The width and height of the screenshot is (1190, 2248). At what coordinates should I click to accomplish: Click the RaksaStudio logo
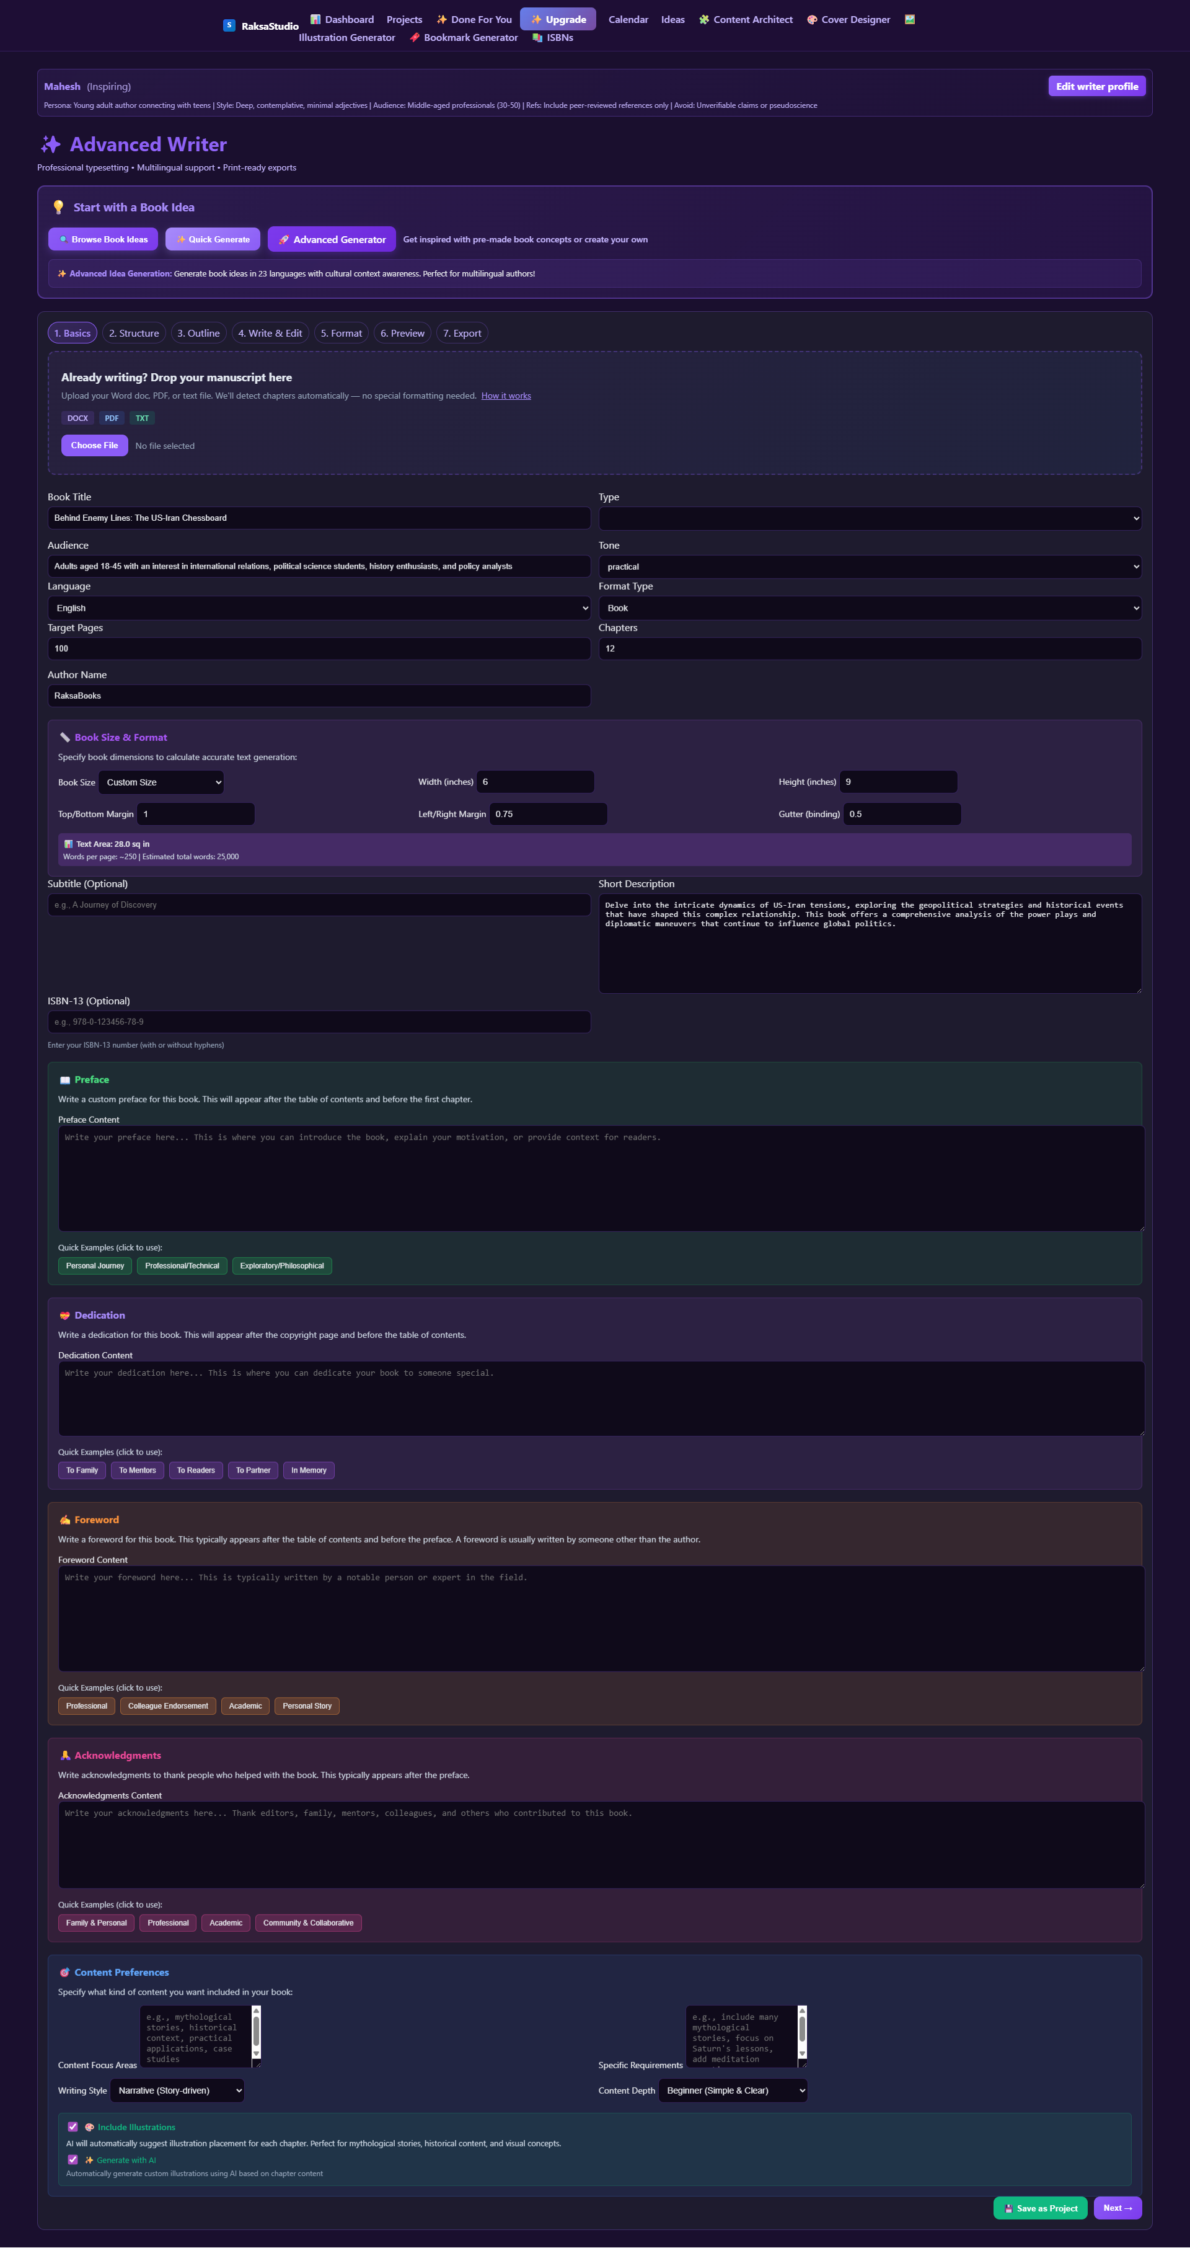(x=260, y=25)
